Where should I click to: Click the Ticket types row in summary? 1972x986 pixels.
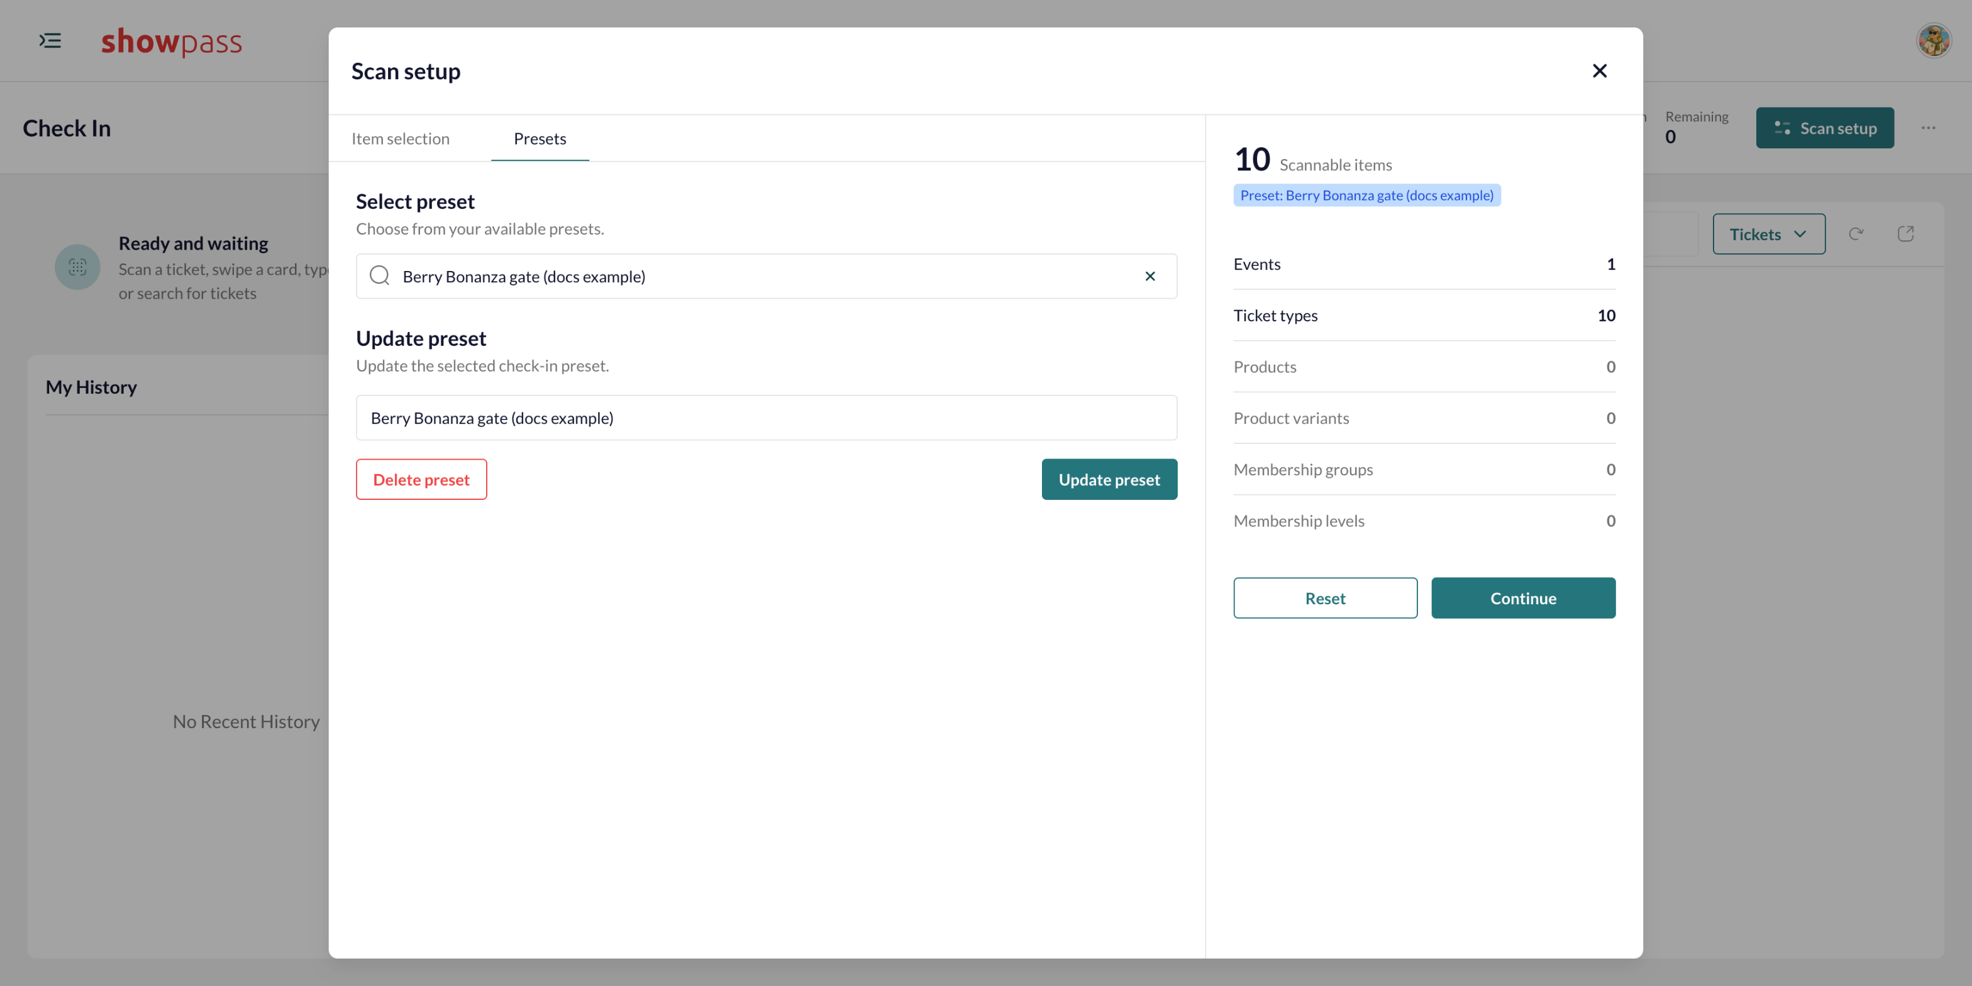click(x=1424, y=316)
